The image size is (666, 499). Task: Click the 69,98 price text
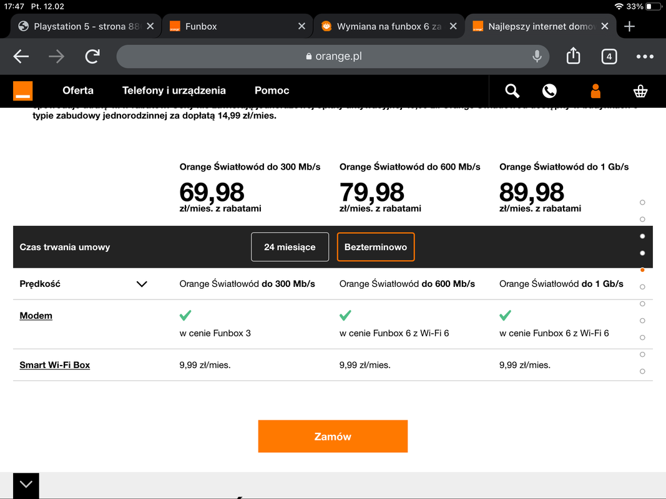pos(212,192)
